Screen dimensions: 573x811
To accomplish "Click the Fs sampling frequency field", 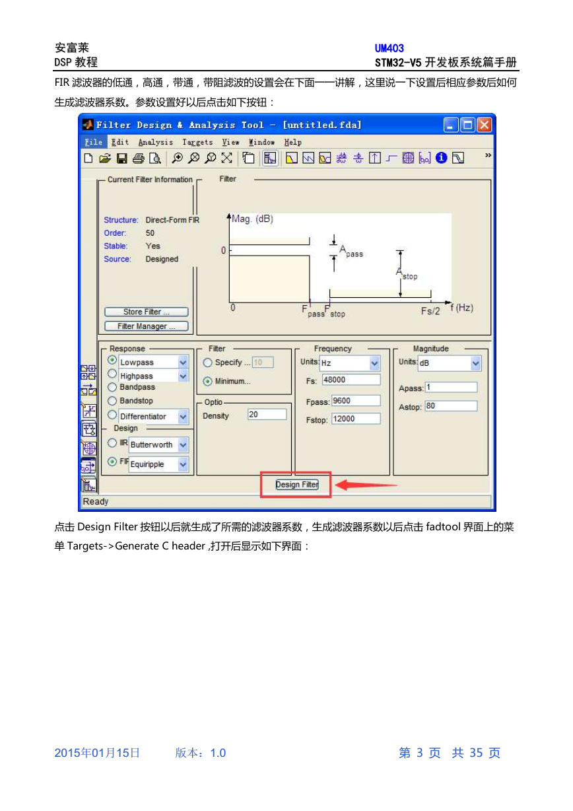I will point(351,380).
